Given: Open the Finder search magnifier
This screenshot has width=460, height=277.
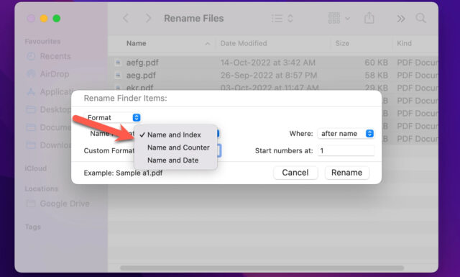Looking at the screenshot, I should tap(421, 18).
